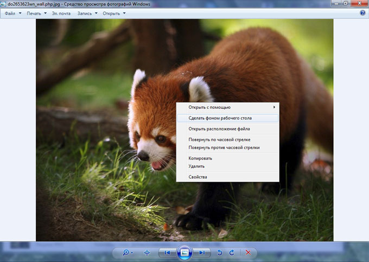Open the Печать menu
Viewport: 369px width, 262px height.
point(34,14)
